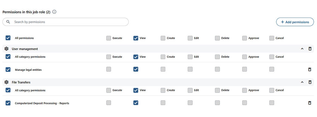Delete Computerized Deposit Processing - Reports permission
The image size is (317, 117).
point(310,103)
